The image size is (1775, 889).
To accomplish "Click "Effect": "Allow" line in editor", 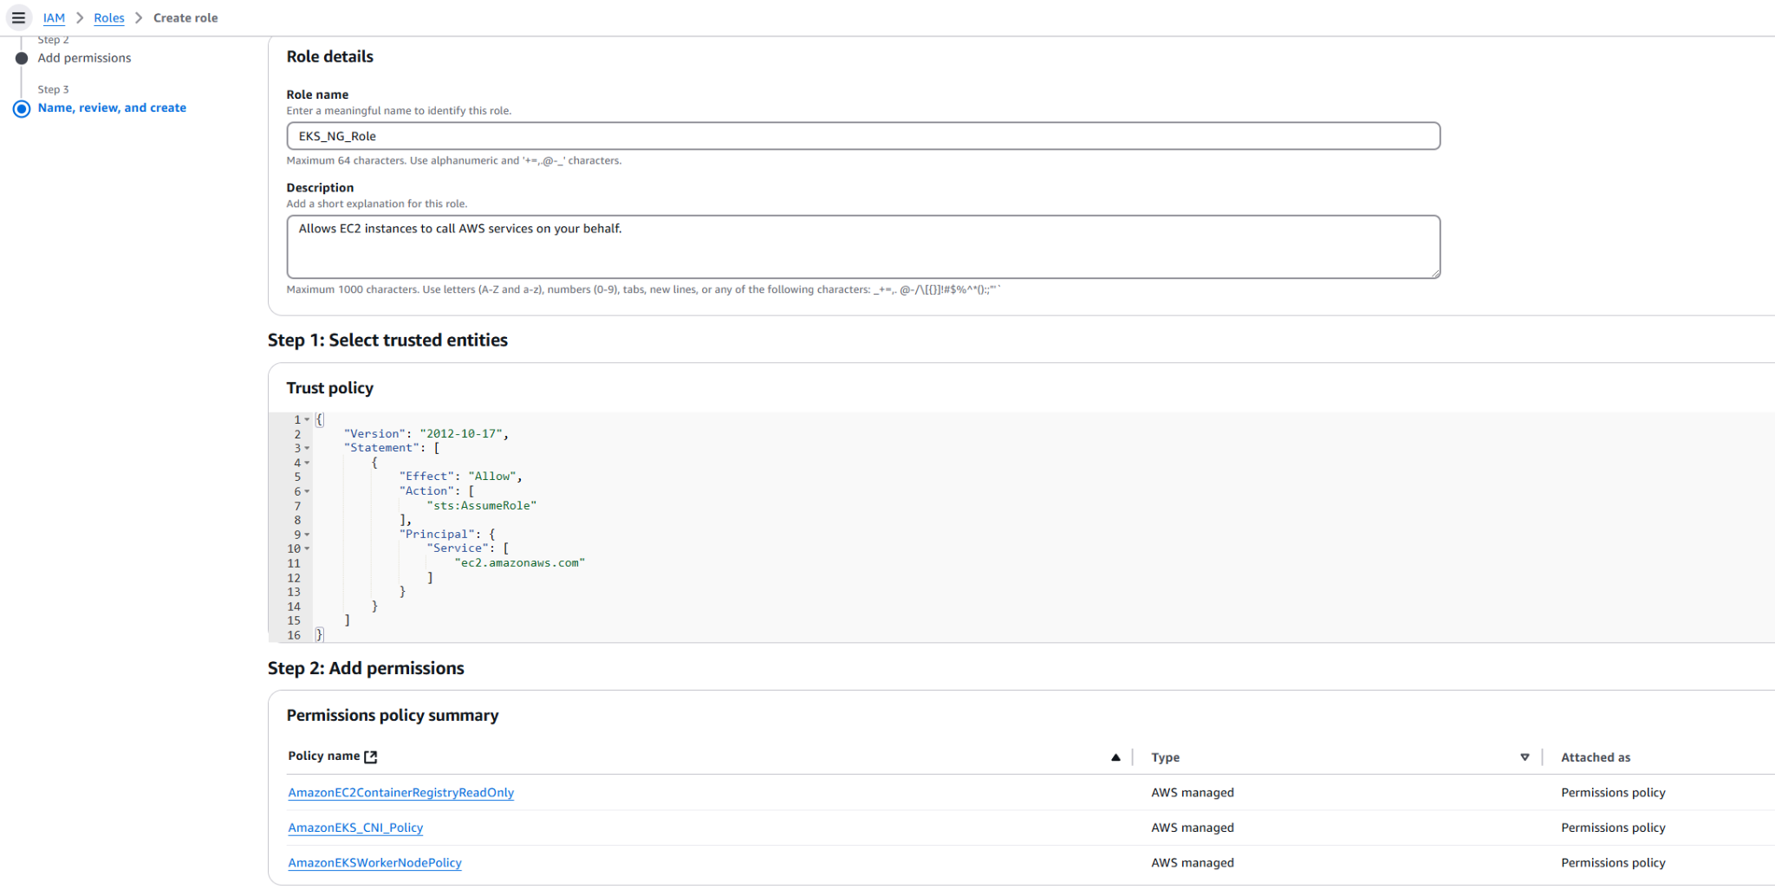I will (x=460, y=477).
